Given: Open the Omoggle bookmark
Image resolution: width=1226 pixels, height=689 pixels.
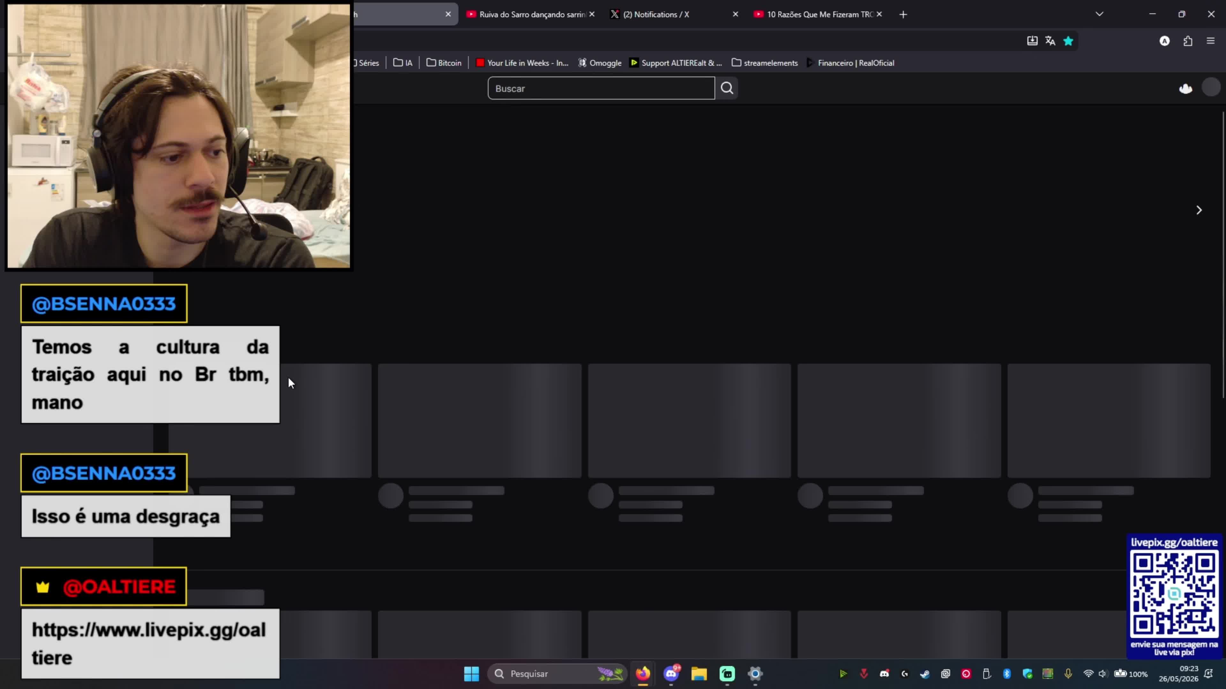Looking at the screenshot, I should pos(600,63).
